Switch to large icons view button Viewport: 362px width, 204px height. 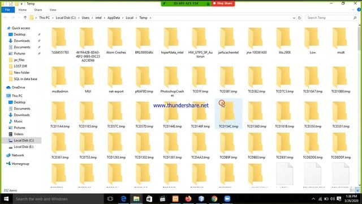(x=358, y=190)
